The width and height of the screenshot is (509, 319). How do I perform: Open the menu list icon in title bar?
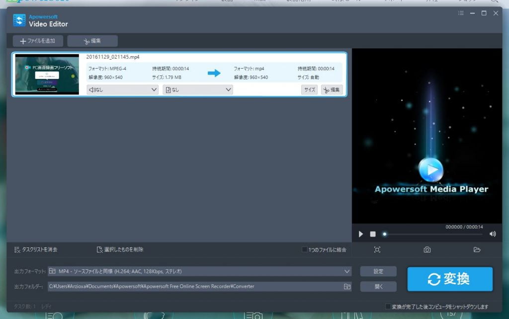tap(461, 13)
